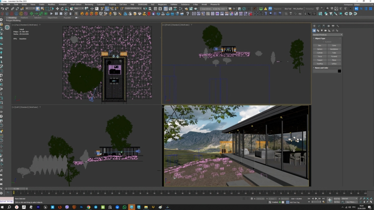Open Windows search from the taskbar
Screen dimensions: 374x210
pos(9,207)
